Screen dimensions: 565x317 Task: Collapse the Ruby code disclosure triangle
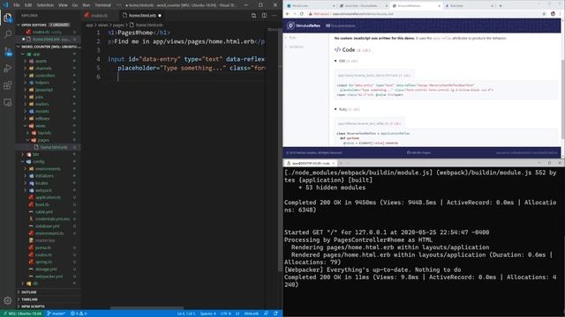tap(335, 109)
